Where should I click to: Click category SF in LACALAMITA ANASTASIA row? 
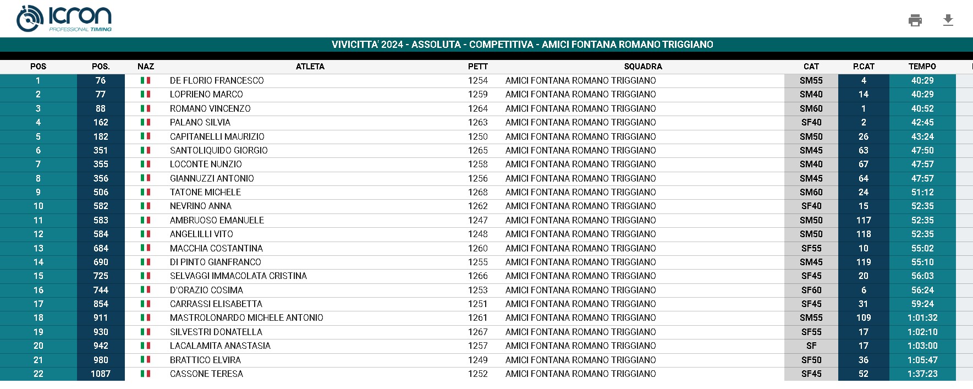811,346
